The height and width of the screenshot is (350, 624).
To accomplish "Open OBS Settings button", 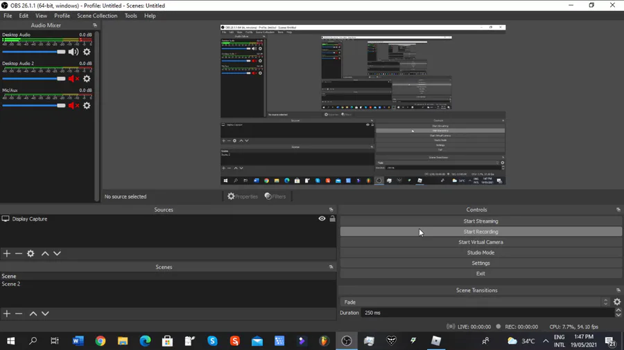I will pyautogui.click(x=480, y=263).
